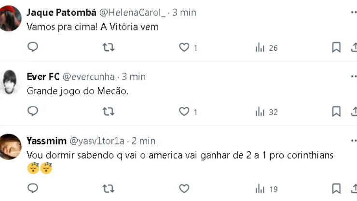Repost Jaque Patombá's tweet
This screenshot has height=201, width=357.
click(x=109, y=47)
